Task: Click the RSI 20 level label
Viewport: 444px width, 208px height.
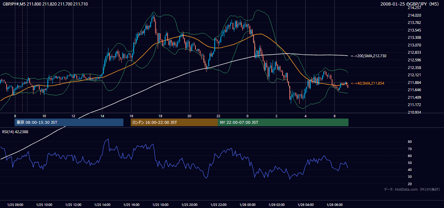Action: tap(410, 184)
